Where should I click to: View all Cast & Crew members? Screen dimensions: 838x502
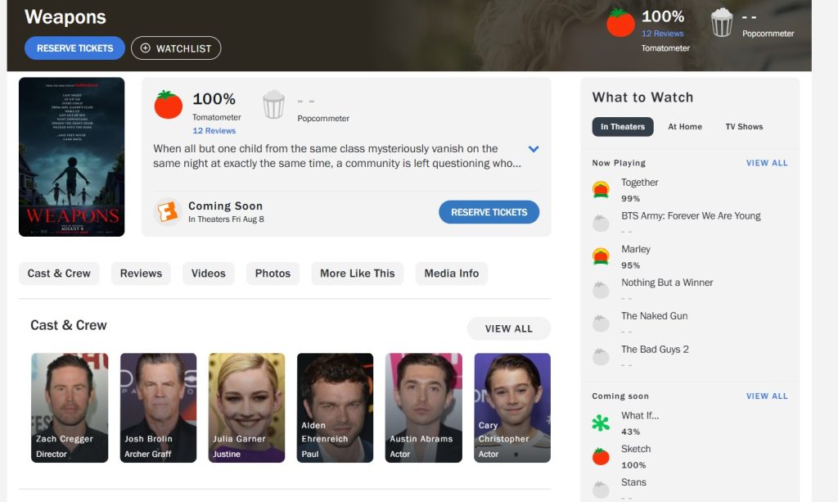(x=508, y=328)
